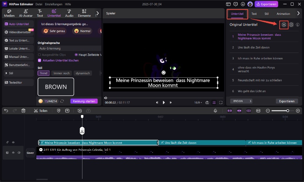Toggle the grid overlay in player
The height and width of the screenshot is (182, 304).
(x=214, y=102)
